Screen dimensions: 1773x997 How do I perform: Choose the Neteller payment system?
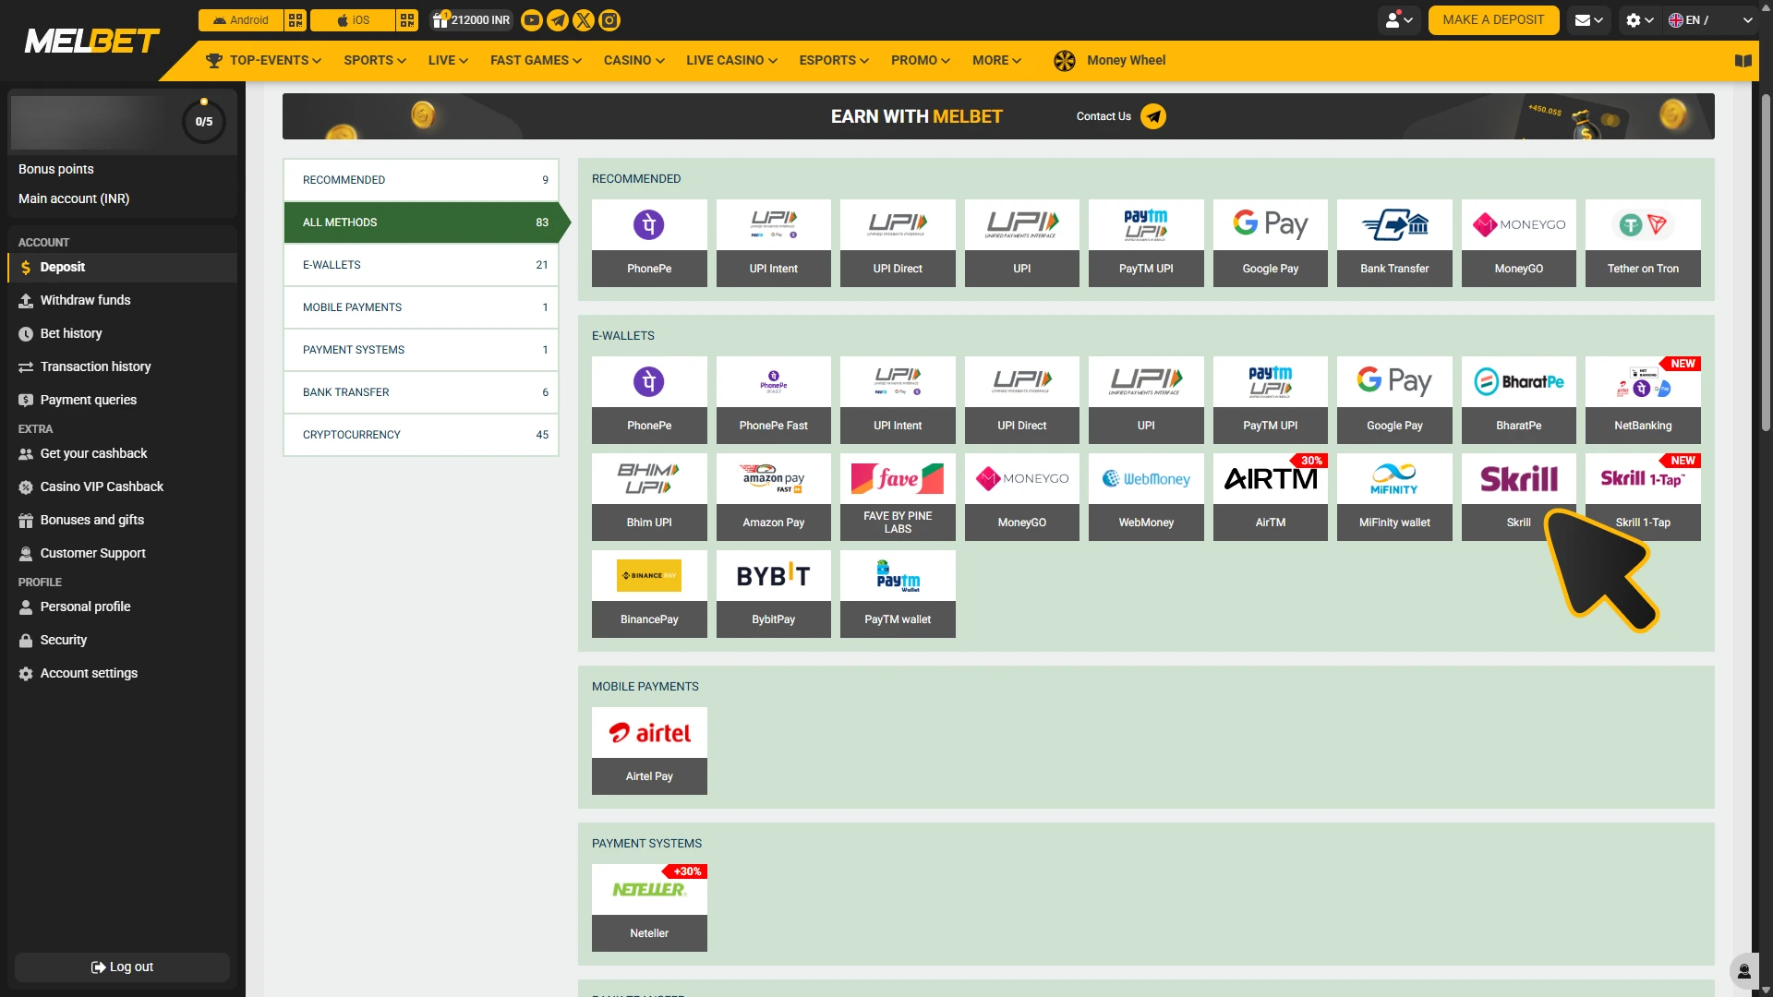[649, 907]
